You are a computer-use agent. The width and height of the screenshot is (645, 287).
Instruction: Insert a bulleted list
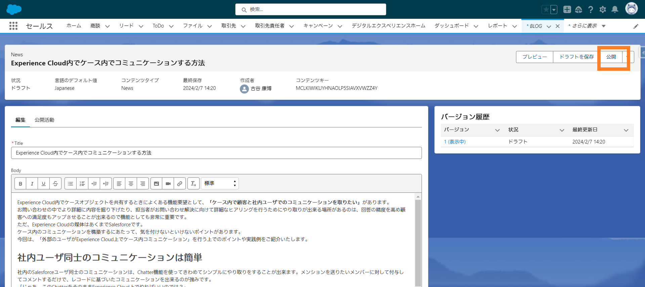[x=71, y=183]
